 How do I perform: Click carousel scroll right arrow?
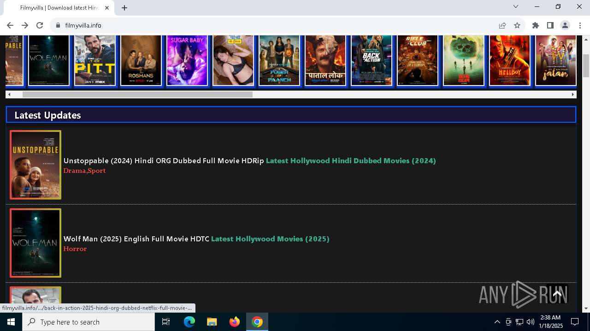click(x=573, y=94)
